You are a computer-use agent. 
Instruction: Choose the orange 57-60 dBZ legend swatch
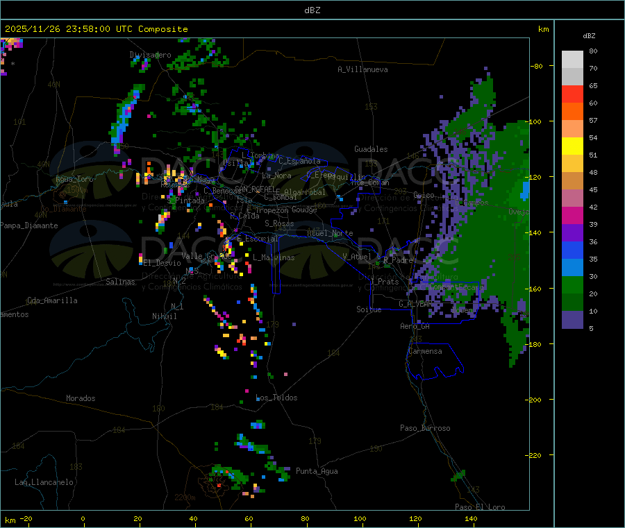click(x=572, y=111)
